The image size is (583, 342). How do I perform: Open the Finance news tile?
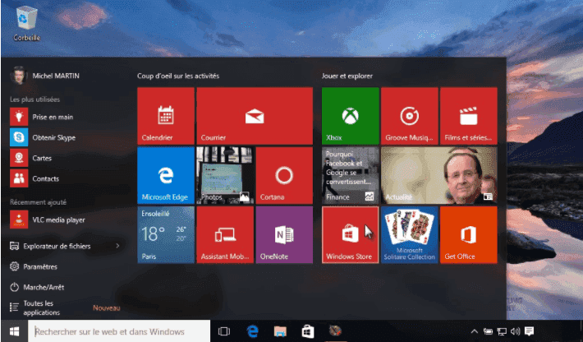click(351, 175)
